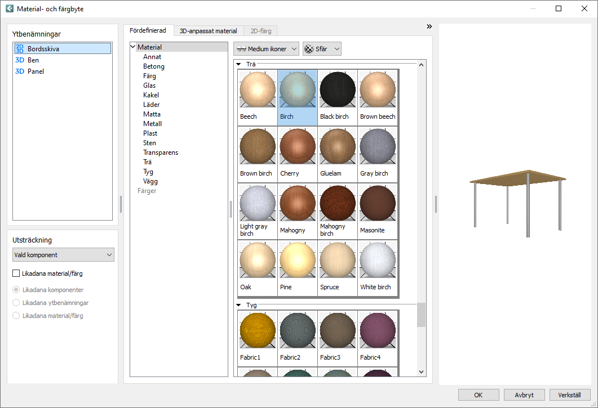Screen dimensions: 598x408
Task: Pick the Masonite material sphere
Action: click(x=378, y=204)
